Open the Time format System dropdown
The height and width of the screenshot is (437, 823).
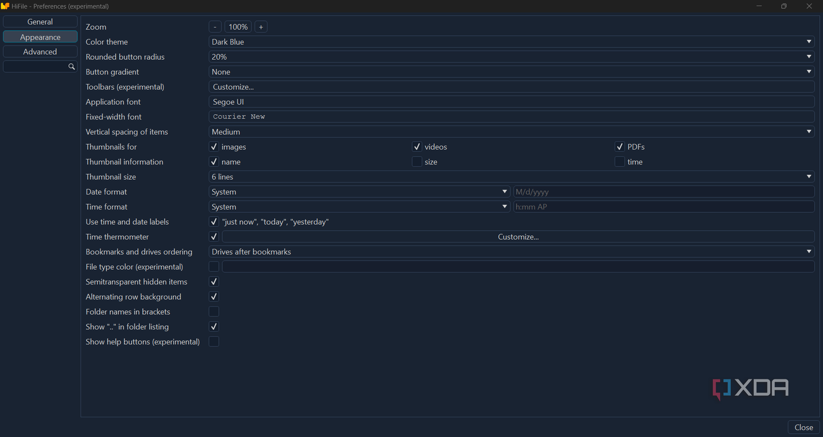click(359, 207)
